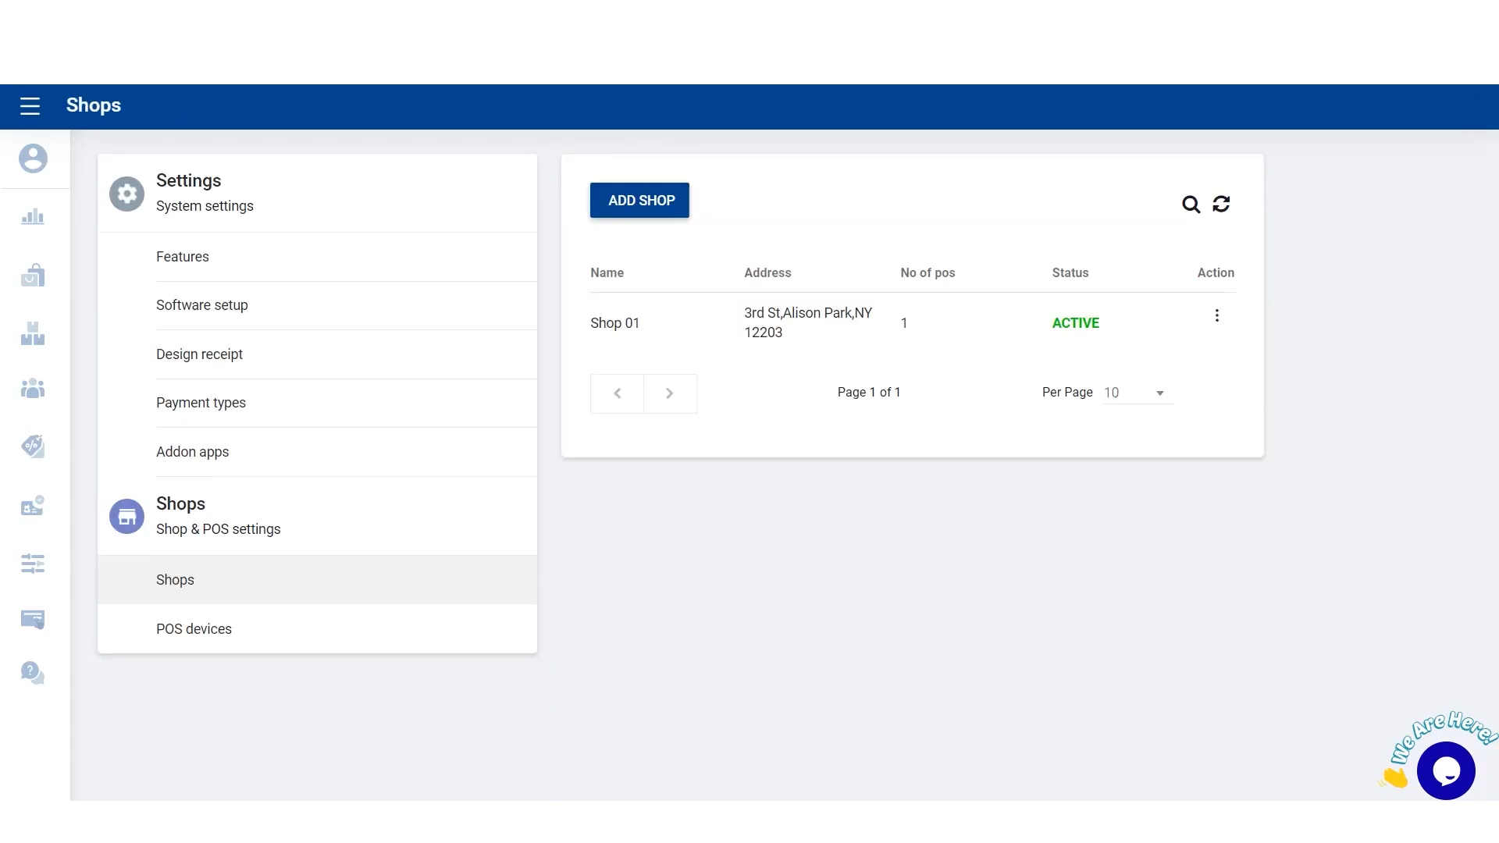Image resolution: width=1499 pixels, height=843 pixels.
Task: Select Payment types menu item
Action: pyautogui.click(x=201, y=403)
